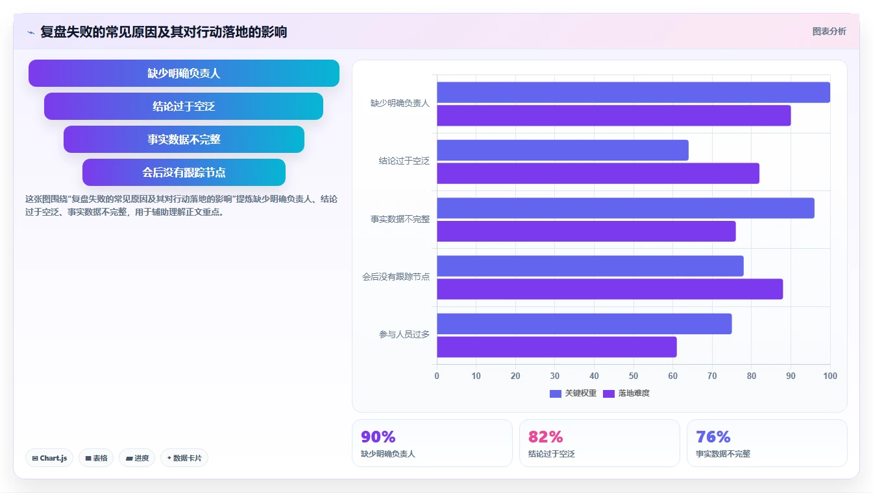Click 关键权重 bar for 参与人员过多
The image size is (873, 493).
(x=584, y=324)
